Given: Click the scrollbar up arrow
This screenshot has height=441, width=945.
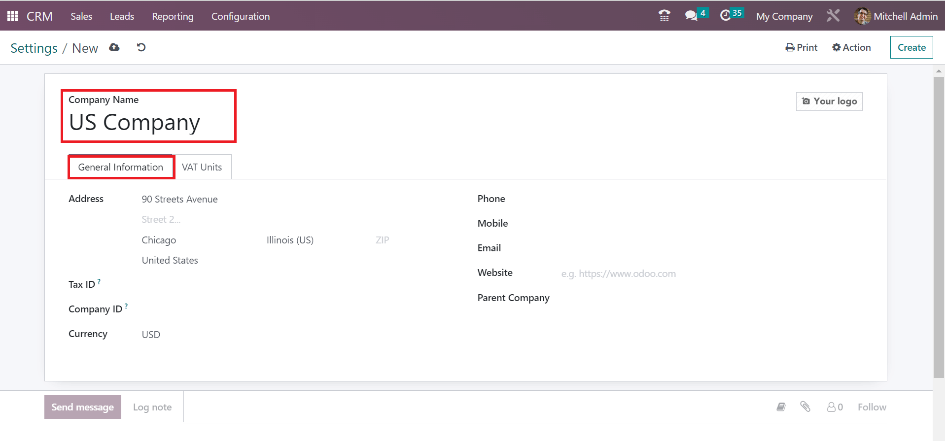Looking at the screenshot, I should [939, 70].
